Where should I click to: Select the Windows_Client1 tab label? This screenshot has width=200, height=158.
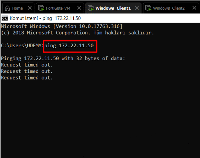coord(112,8)
